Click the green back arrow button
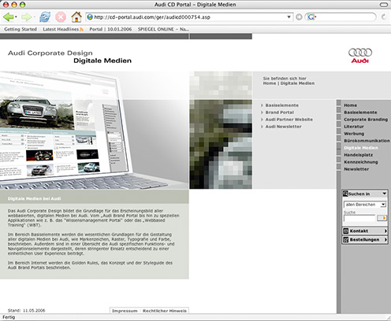This screenshot has height=321, width=391. (x=9, y=17)
